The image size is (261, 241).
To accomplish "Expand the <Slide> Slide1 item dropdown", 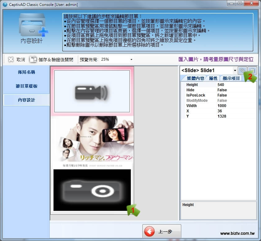I will [x=235, y=71].
